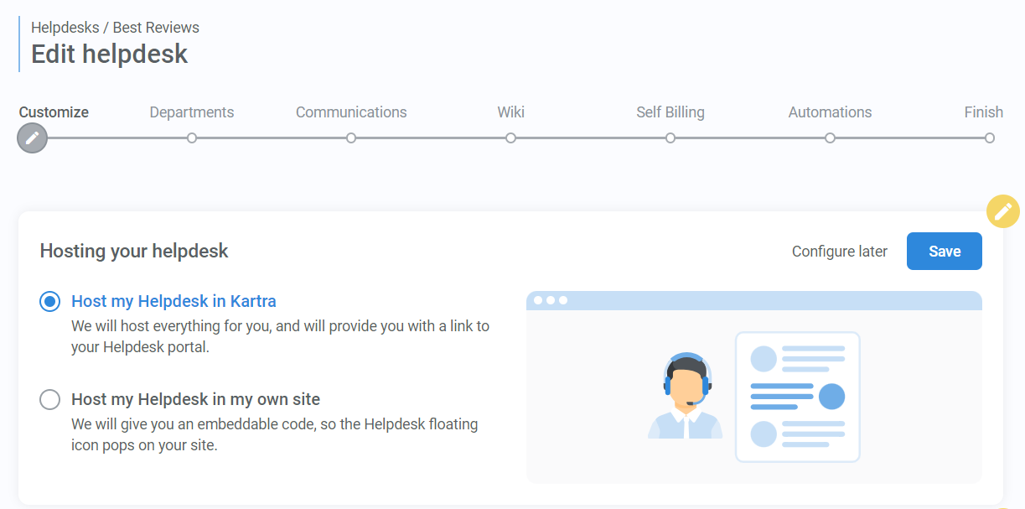Viewport: 1025px width, 509px height.
Task: Click the Save button
Action: click(x=944, y=251)
